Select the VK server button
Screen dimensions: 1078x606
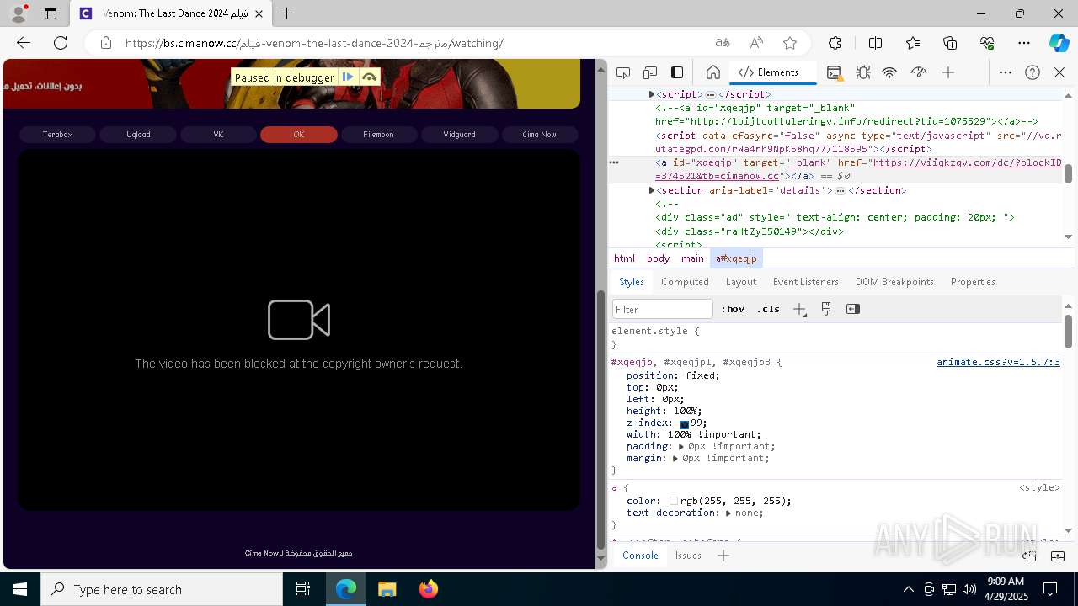tap(218, 135)
